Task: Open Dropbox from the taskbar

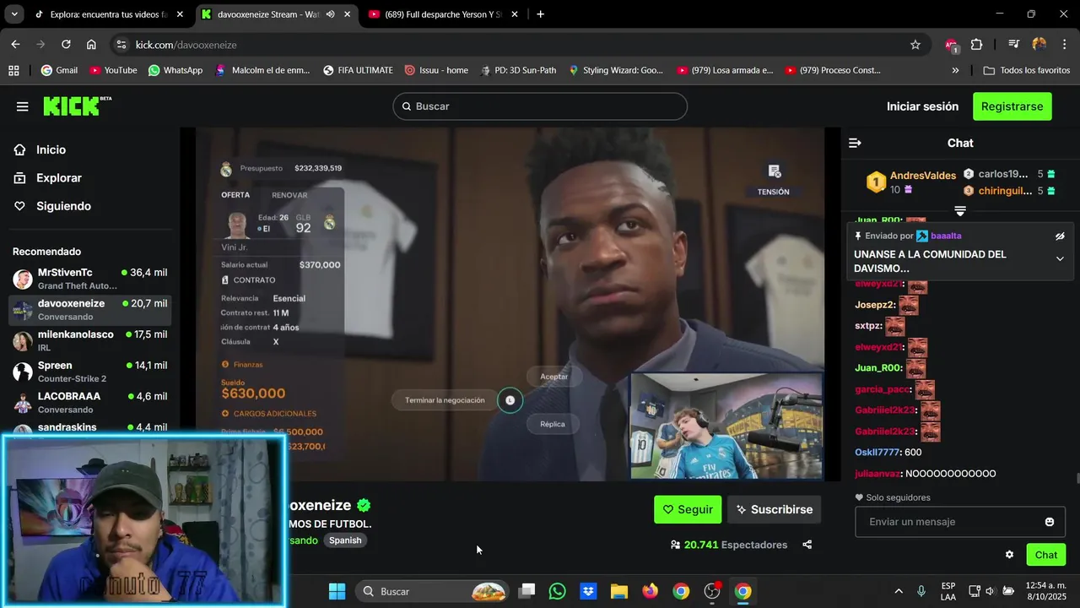Action: (x=588, y=591)
